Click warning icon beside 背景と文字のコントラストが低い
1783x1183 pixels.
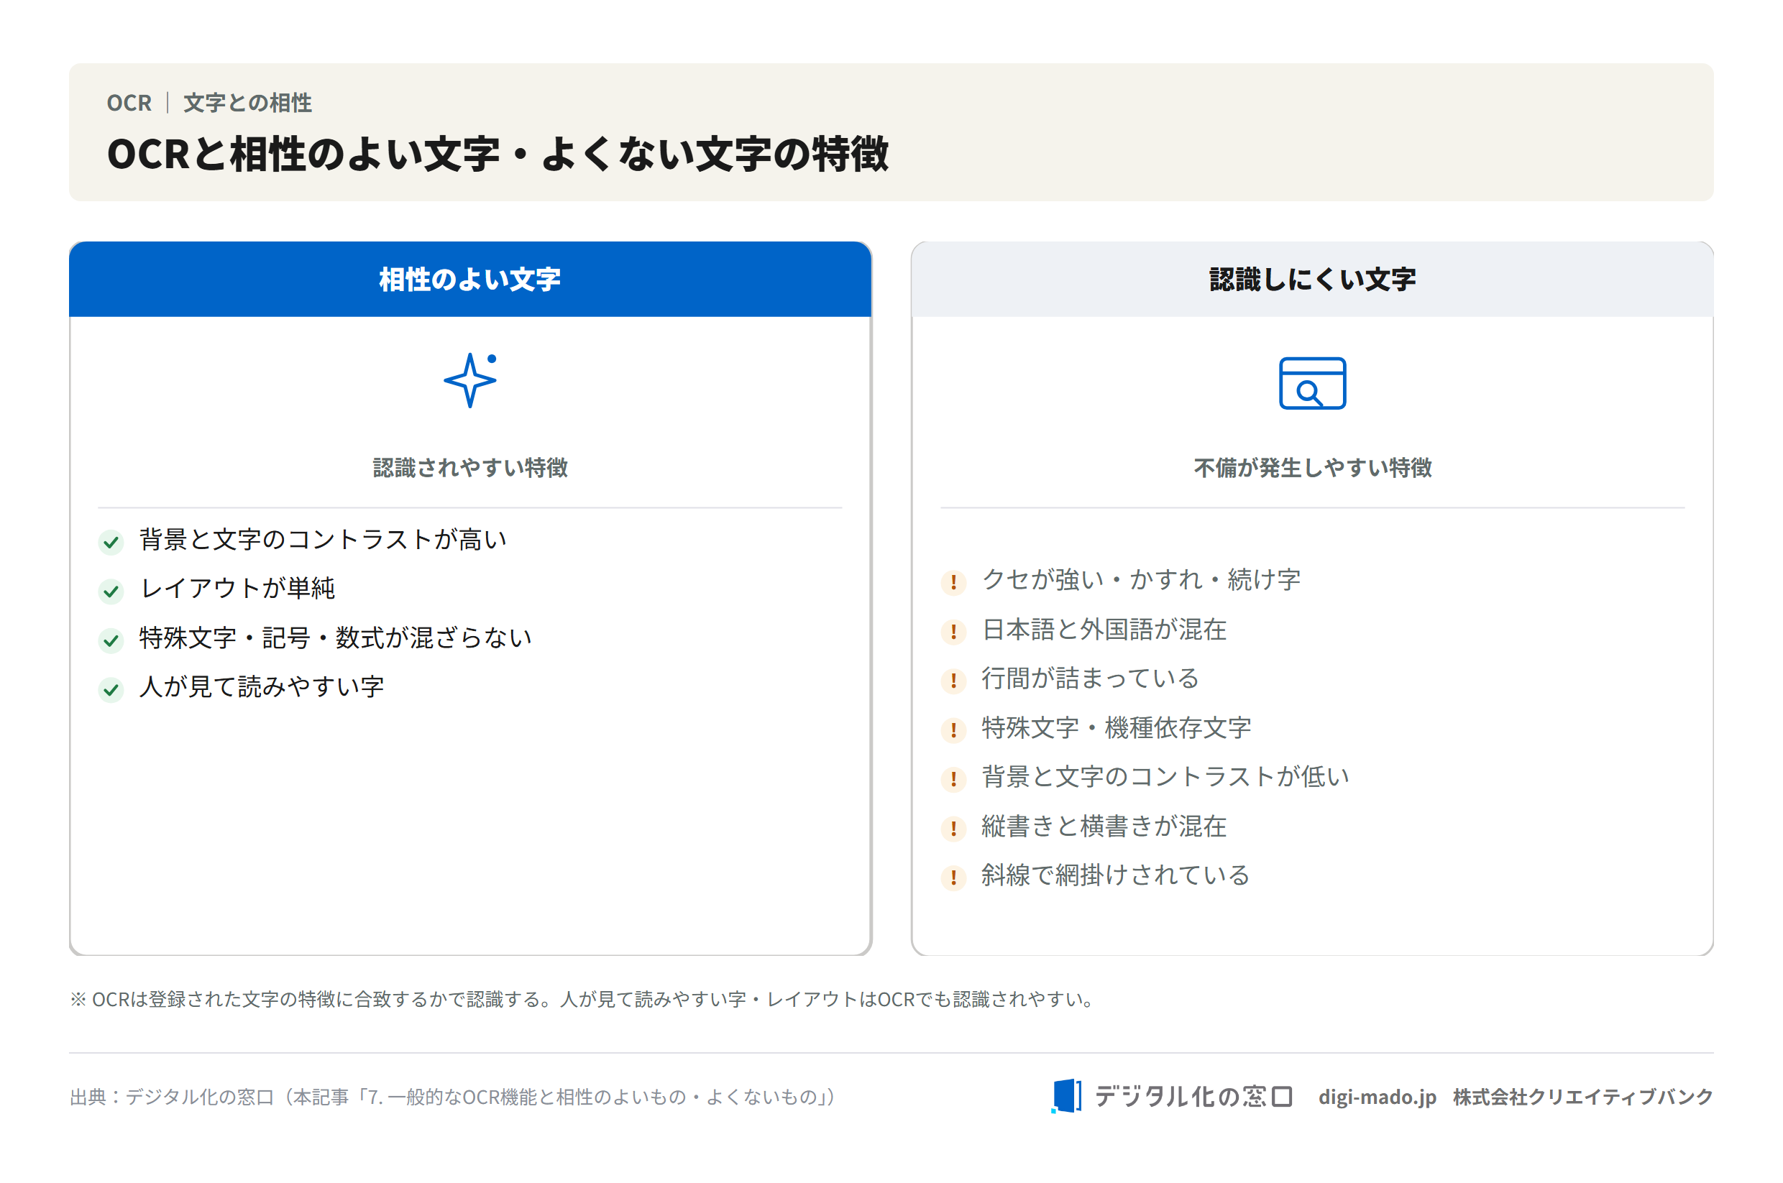point(953,779)
